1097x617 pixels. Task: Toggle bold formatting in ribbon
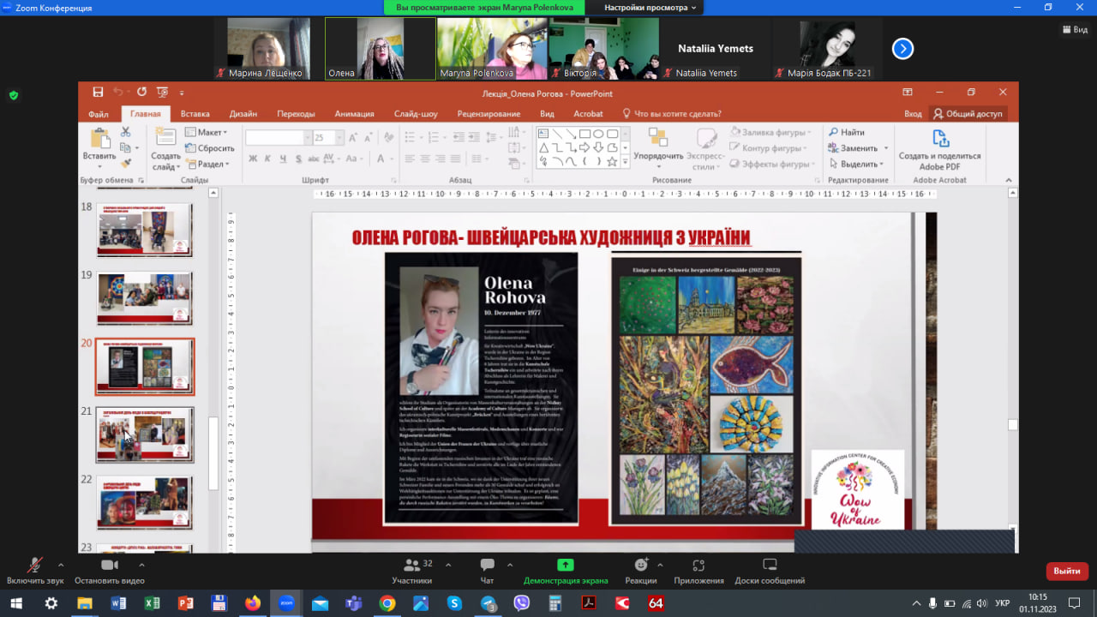pyautogui.click(x=253, y=159)
